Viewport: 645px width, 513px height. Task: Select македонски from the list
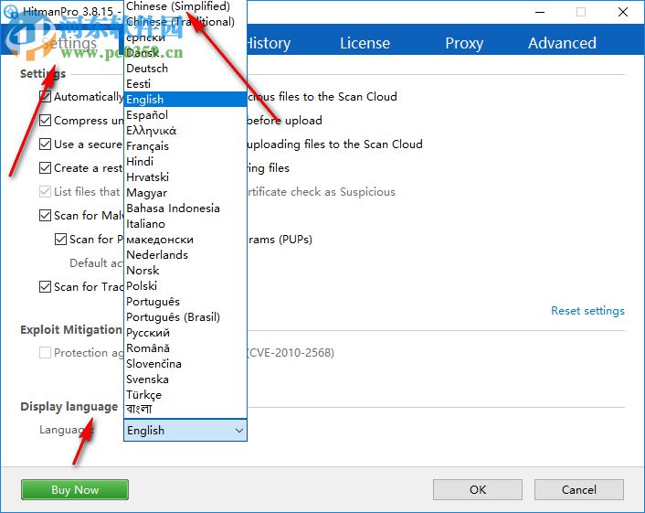pos(185,240)
